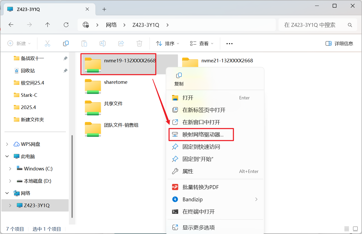Close the Z423-3Y1Q tab
Image resolution: width=362 pixels, height=234 pixels.
[87, 9]
